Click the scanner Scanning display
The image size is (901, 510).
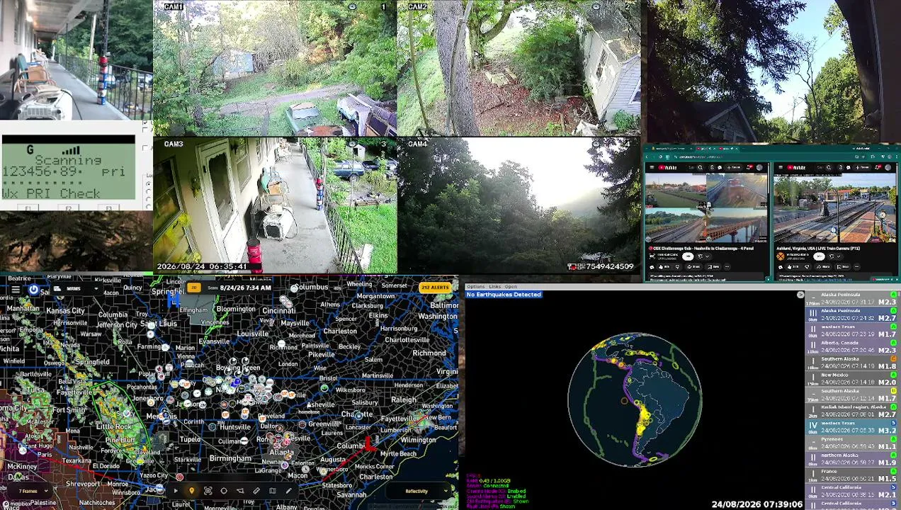click(68, 169)
